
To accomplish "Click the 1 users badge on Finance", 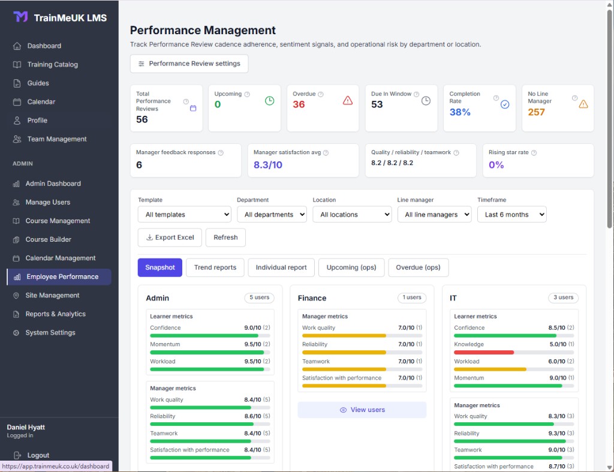I will tap(412, 297).
